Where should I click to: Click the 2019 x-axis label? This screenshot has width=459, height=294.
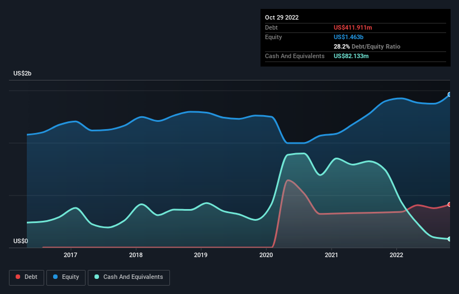(x=201, y=255)
